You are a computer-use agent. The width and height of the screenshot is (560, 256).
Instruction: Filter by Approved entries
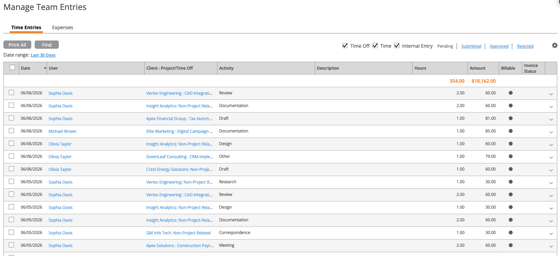pyautogui.click(x=499, y=46)
